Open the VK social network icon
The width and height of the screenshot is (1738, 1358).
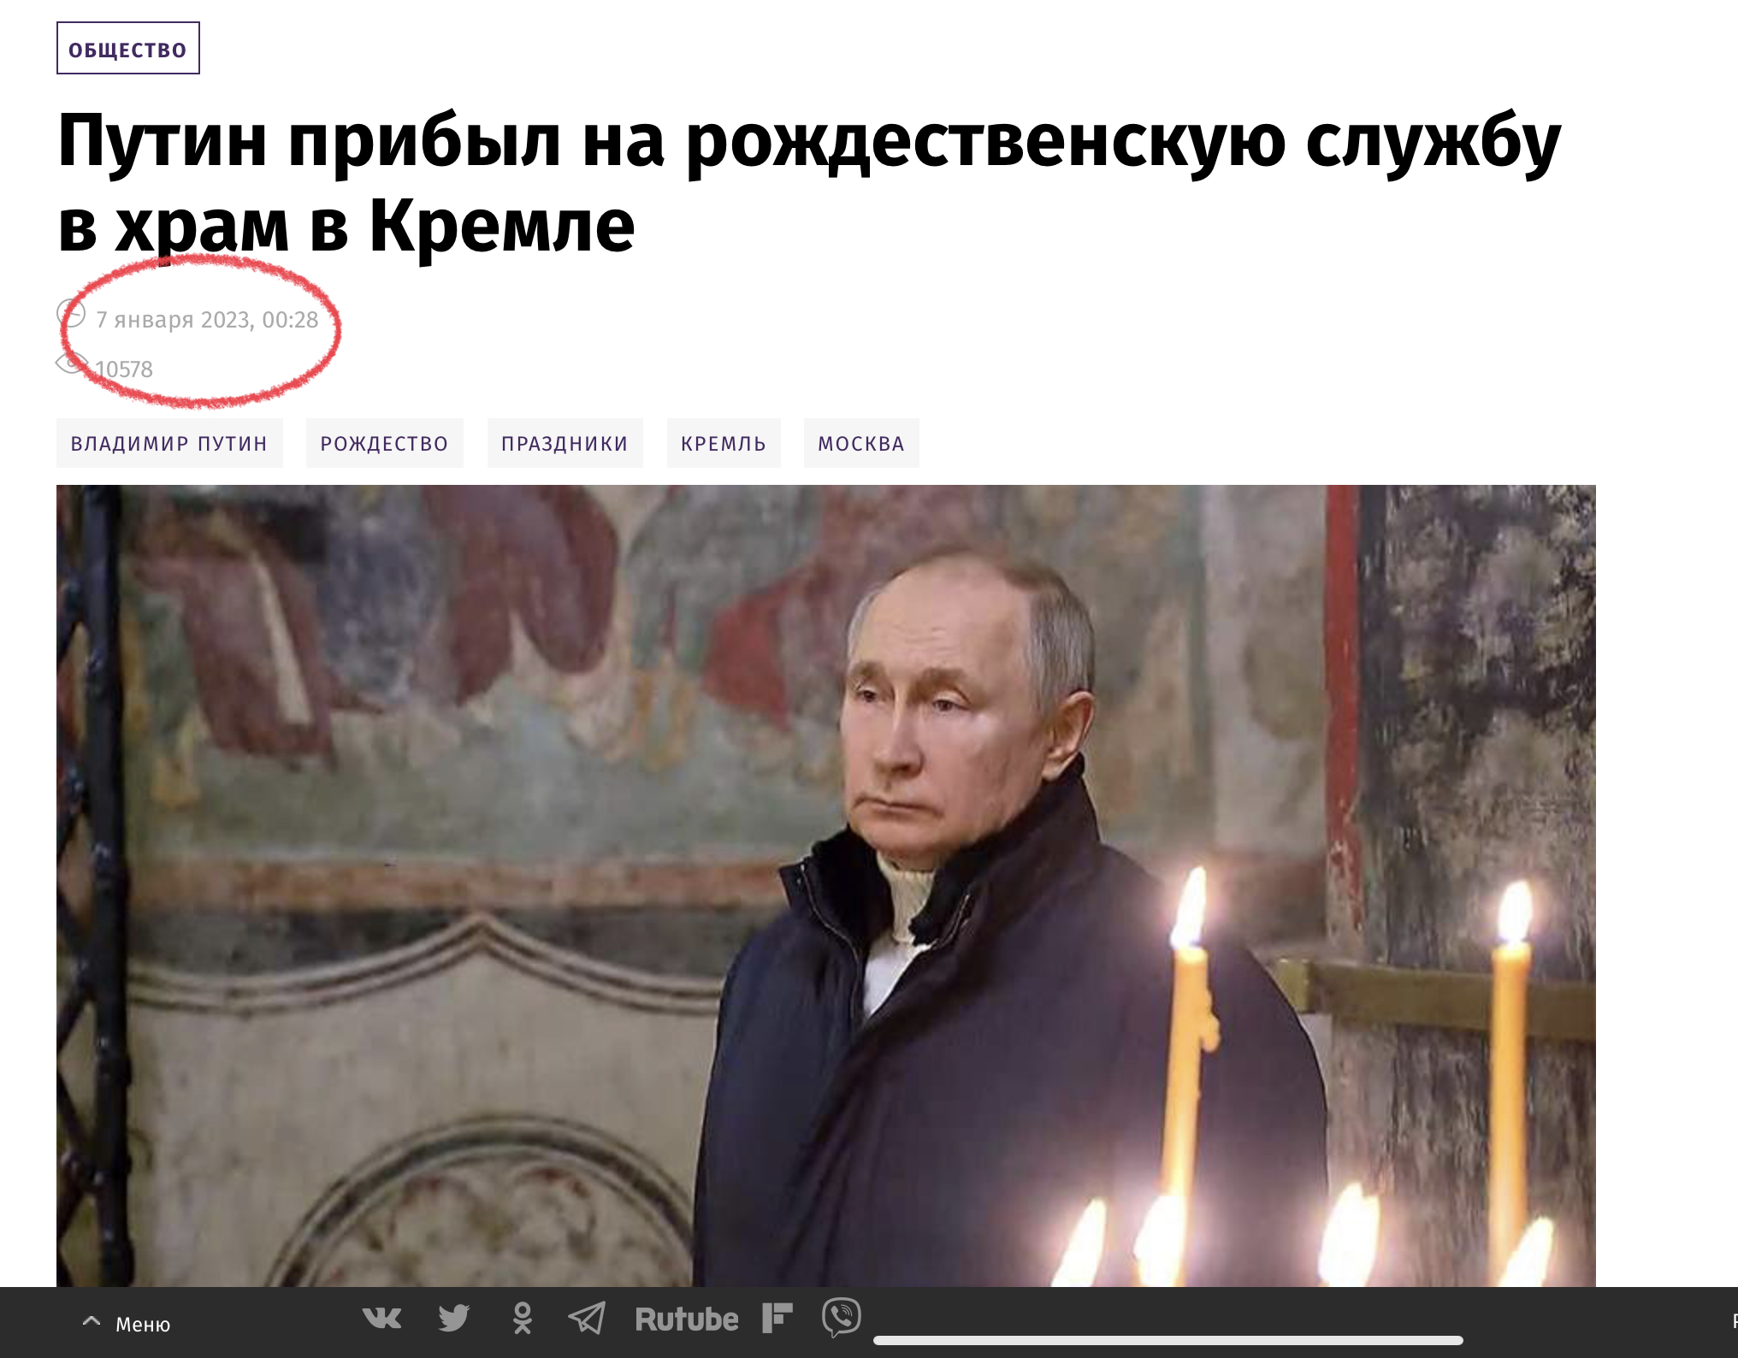[x=381, y=1318]
